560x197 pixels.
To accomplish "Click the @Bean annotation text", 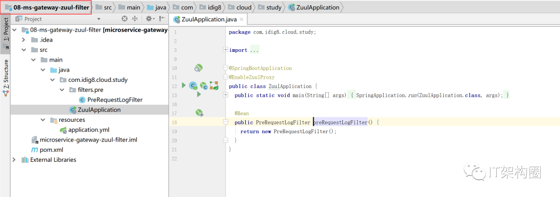I will (x=242, y=113).
